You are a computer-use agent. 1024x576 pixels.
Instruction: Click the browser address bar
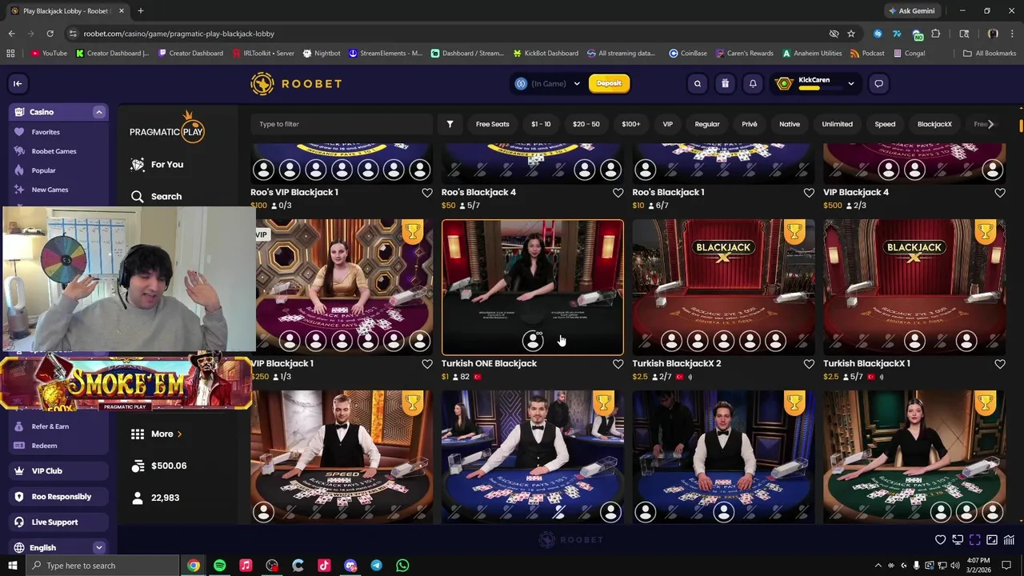448,34
